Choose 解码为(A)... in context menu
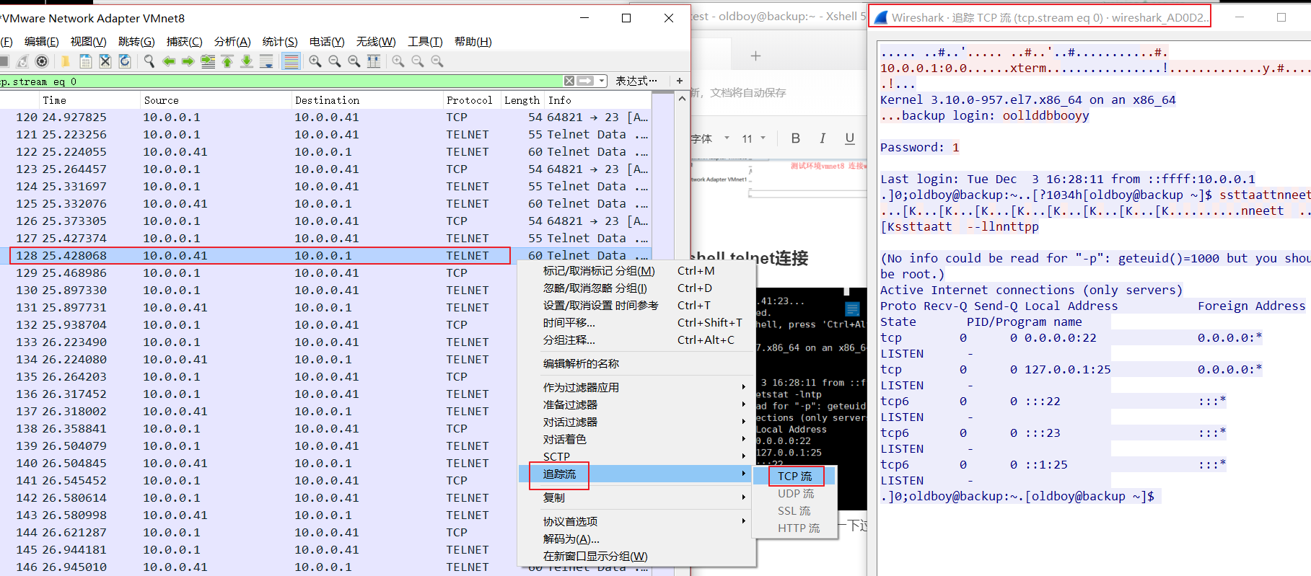The image size is (1311, 576). point(636,539)
